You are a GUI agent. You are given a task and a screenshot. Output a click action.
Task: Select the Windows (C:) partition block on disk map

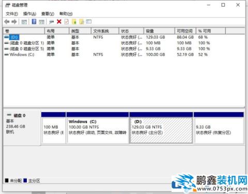[98, 128]
